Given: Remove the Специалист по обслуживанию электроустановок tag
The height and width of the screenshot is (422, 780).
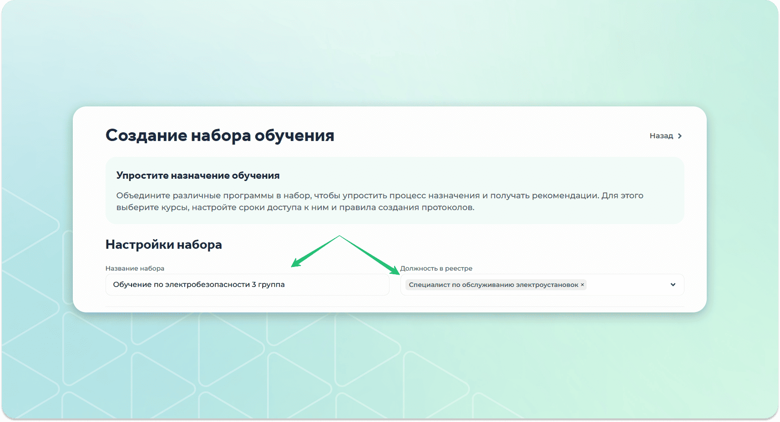Looking at the screenshot, I should (582, 285).
